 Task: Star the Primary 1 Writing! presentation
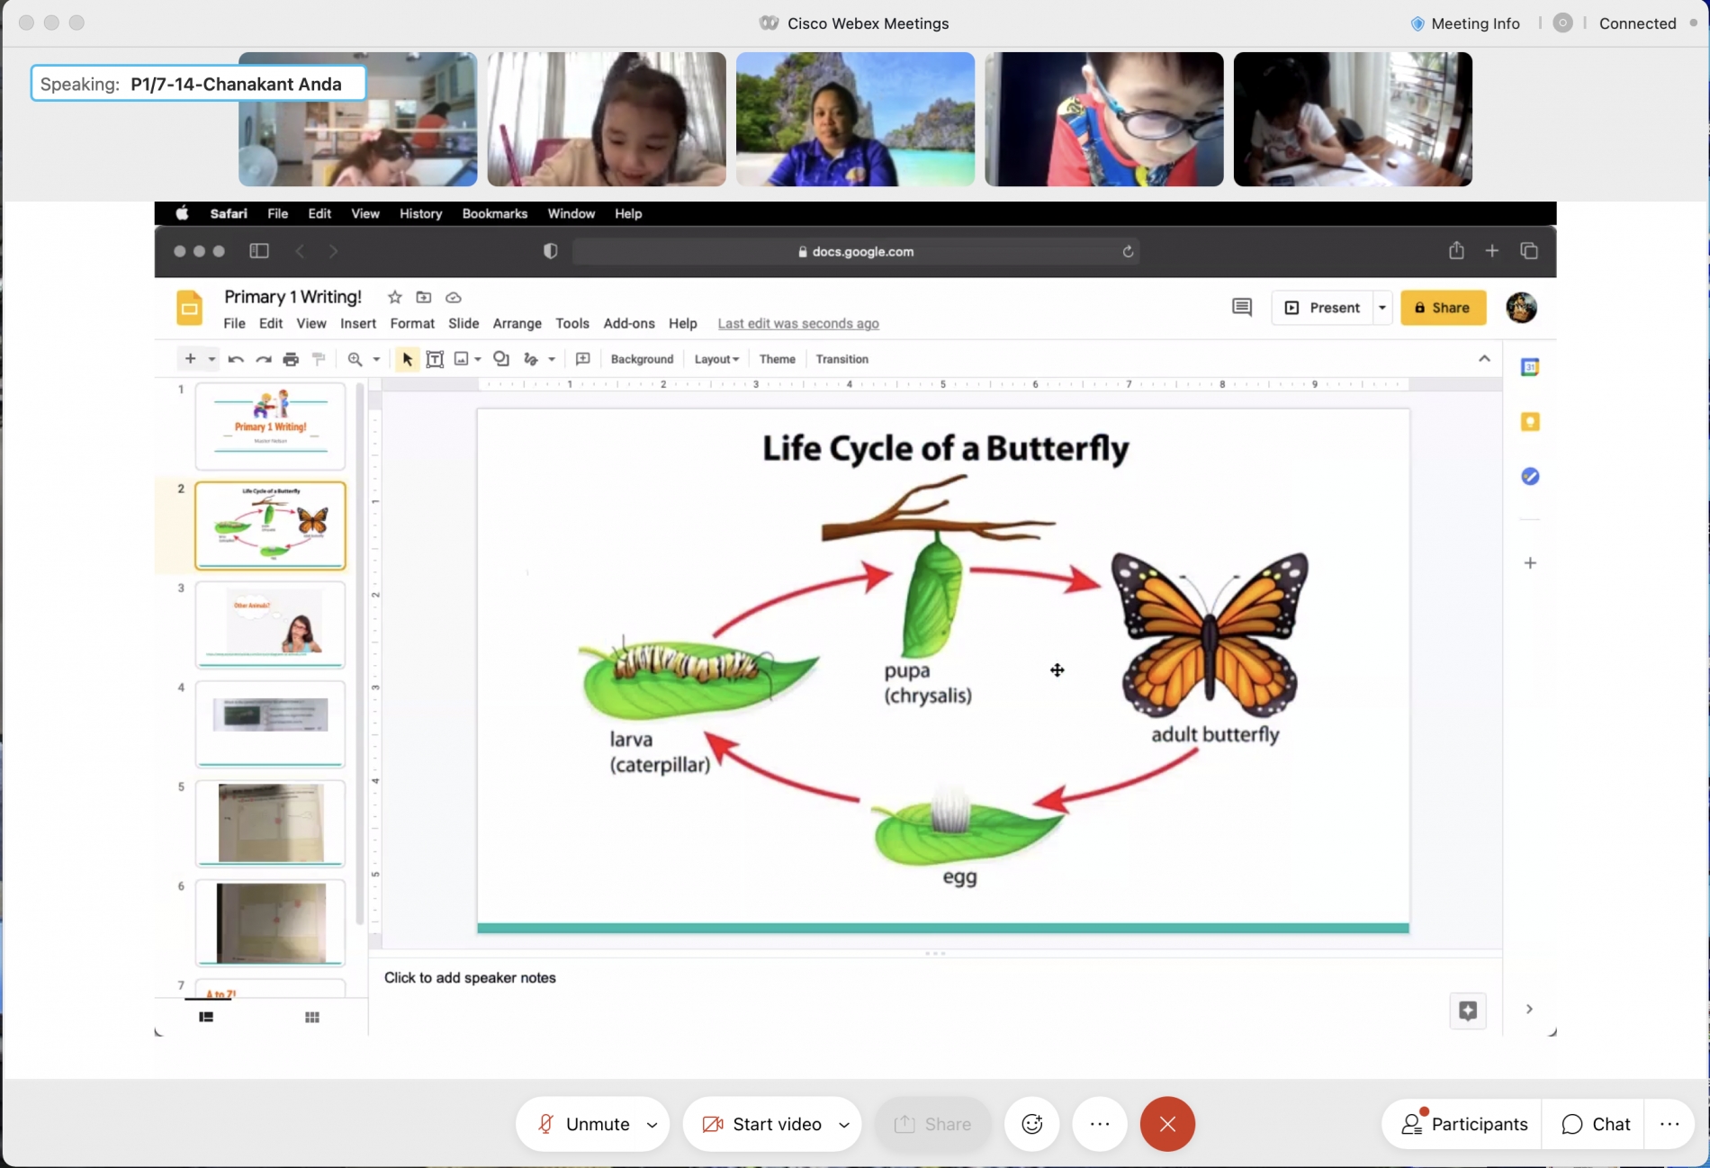pos(394,297)
